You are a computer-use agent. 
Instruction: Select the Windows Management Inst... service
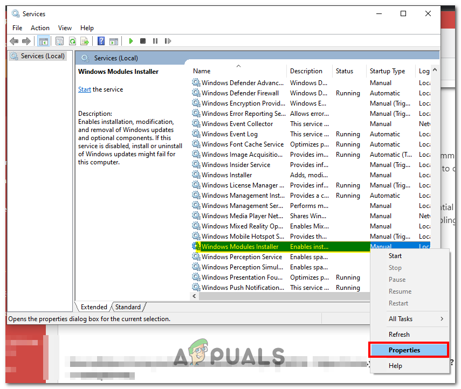(311, 196)
